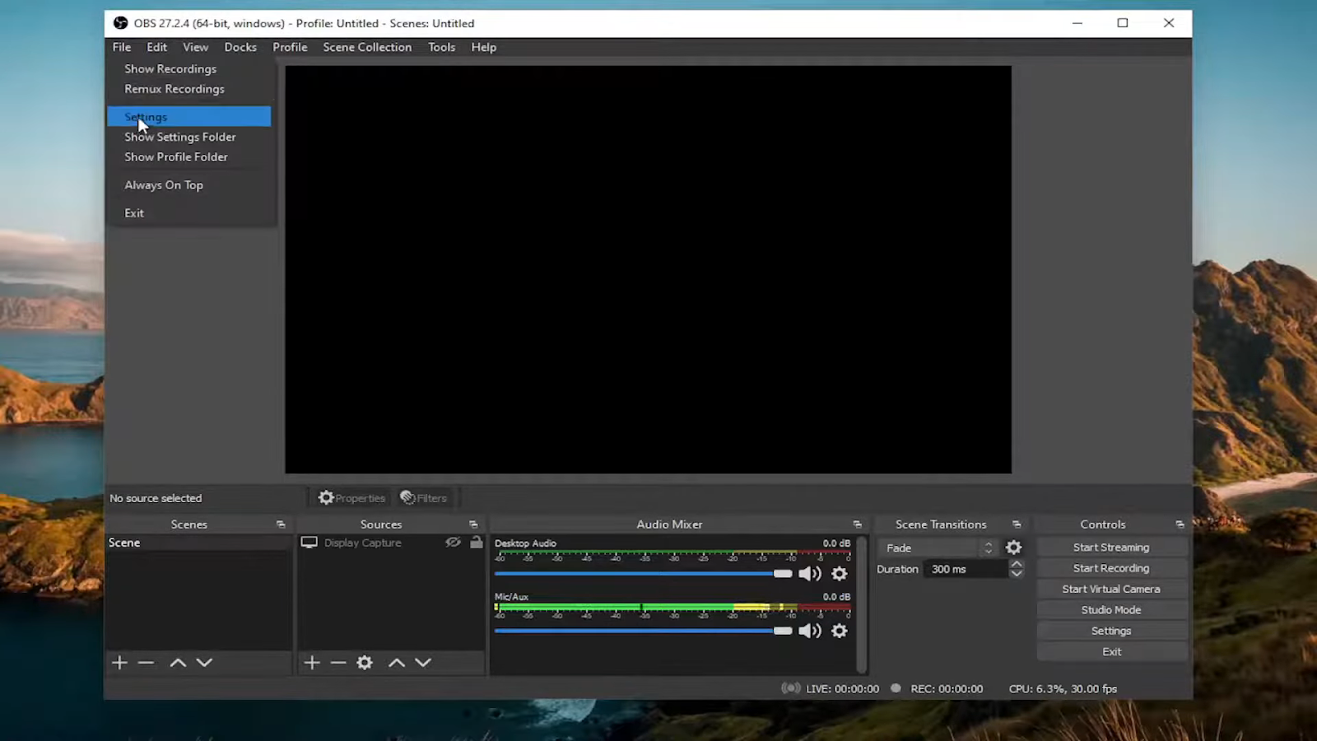
Task: Select Show Recordings in the File menu
Action: 170,68
